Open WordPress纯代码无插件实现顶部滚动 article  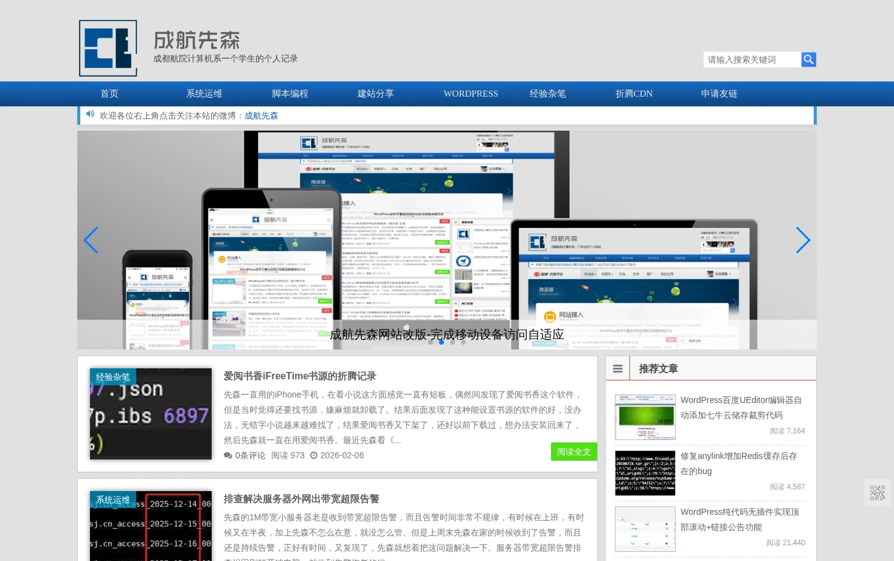(x=740, y=520)
